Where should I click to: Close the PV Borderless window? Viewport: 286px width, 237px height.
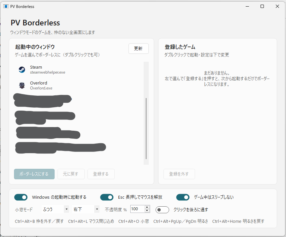[277, 6]
